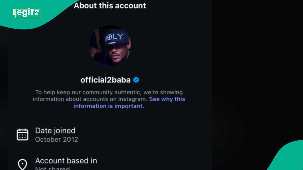
Task: Click the blue verified badge
Action: [x=136, y=80]
